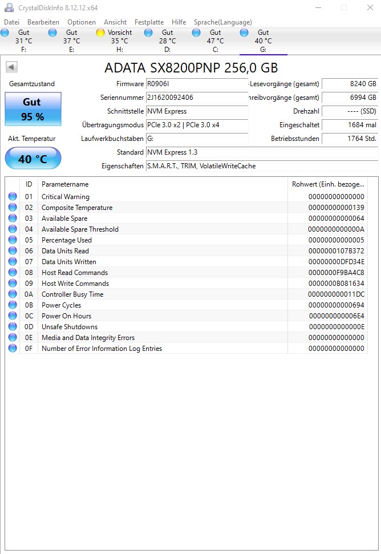Select the blue status orb for drive E:

coord(52,33)
